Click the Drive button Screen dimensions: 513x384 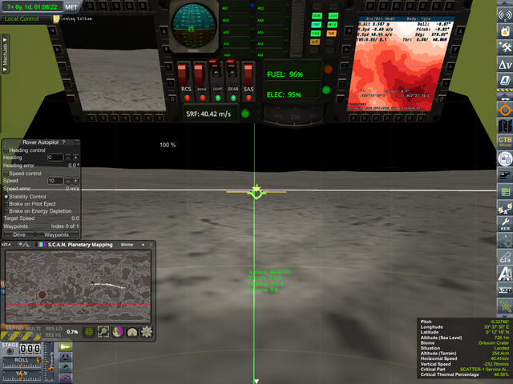tap(19, 234)
